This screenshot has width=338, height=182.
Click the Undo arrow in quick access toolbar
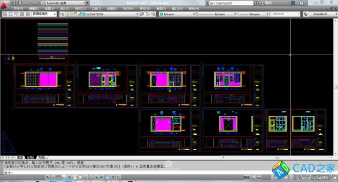26,3
